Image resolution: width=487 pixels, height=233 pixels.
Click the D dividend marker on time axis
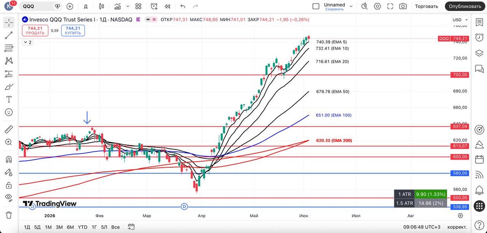(x=184, y=207)
